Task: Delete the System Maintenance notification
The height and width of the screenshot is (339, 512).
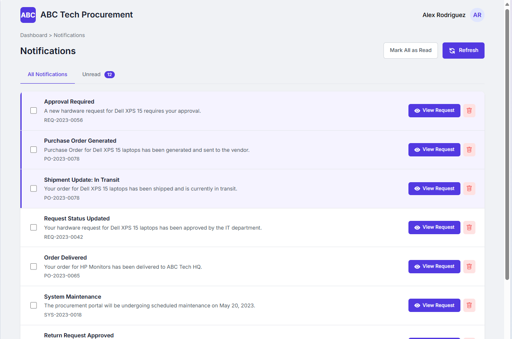Action: point(469,305)
